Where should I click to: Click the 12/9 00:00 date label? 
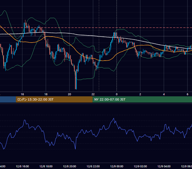(x=117, y=166)
